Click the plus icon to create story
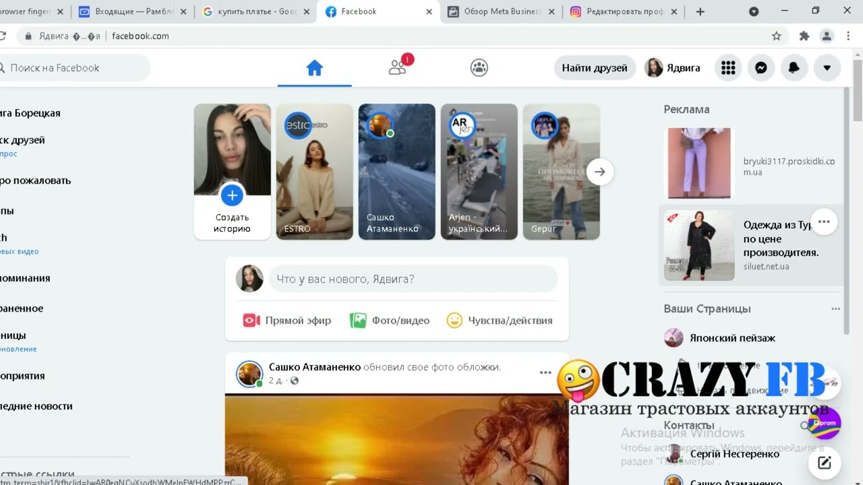 point(232,195)
